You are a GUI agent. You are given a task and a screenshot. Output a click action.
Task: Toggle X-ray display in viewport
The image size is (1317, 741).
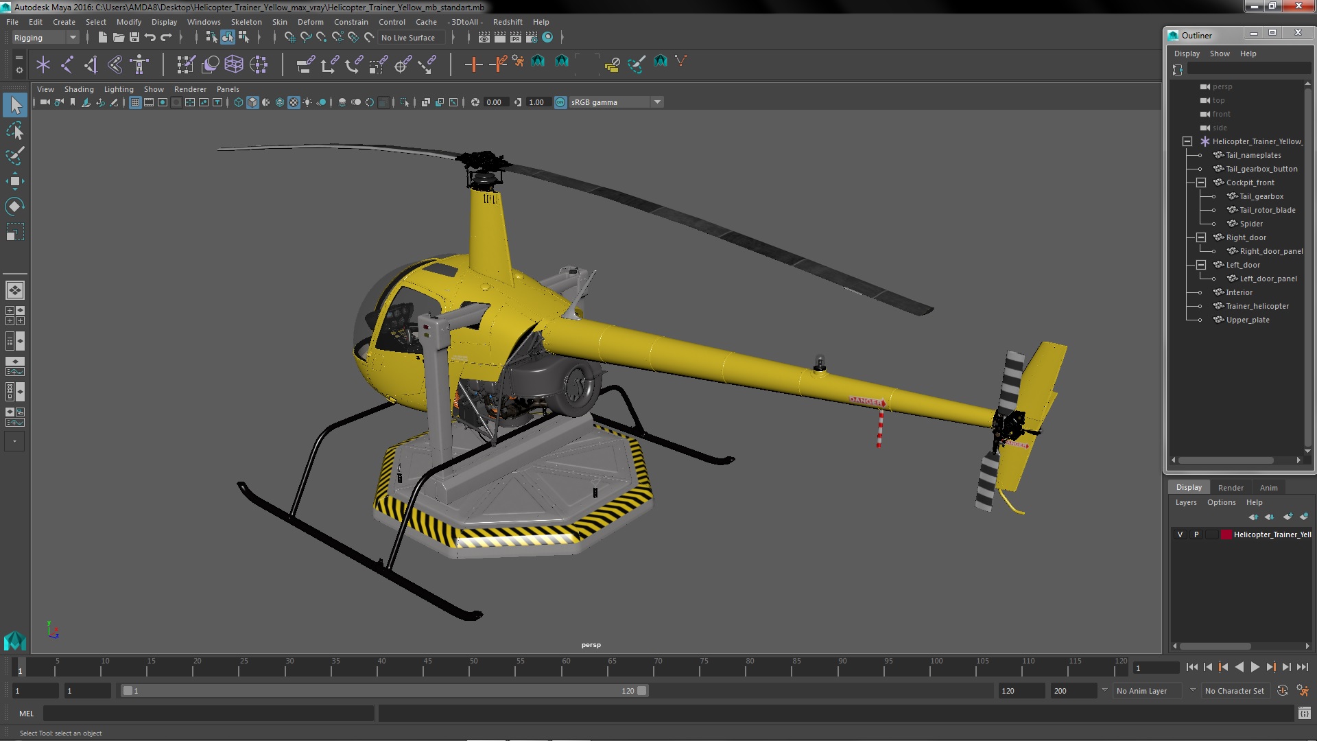coord(425,102)
